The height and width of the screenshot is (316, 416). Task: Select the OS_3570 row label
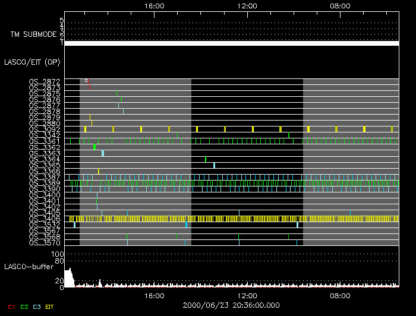click(x=45, y=242)
